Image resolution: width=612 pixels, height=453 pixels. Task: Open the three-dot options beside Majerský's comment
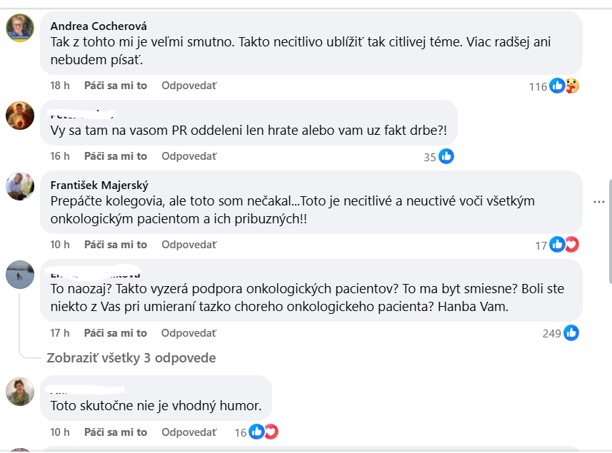598,202
